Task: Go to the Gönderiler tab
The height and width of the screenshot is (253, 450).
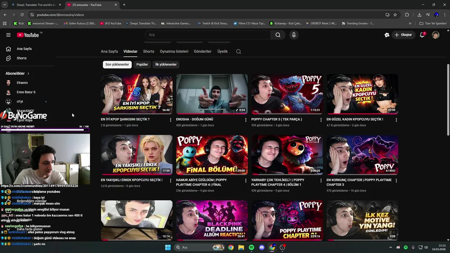Action: (x=202, y=51)
